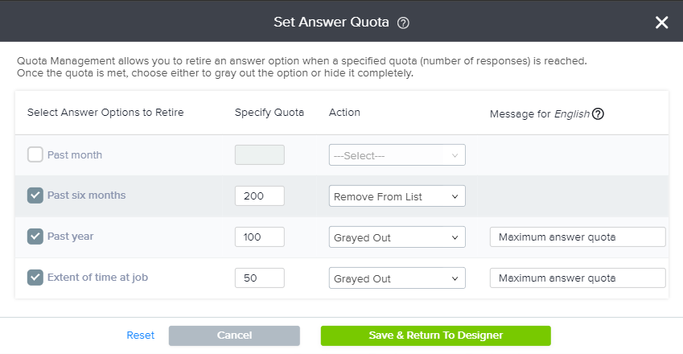Close the Set Answer Quota dialog

click(661, 22)
